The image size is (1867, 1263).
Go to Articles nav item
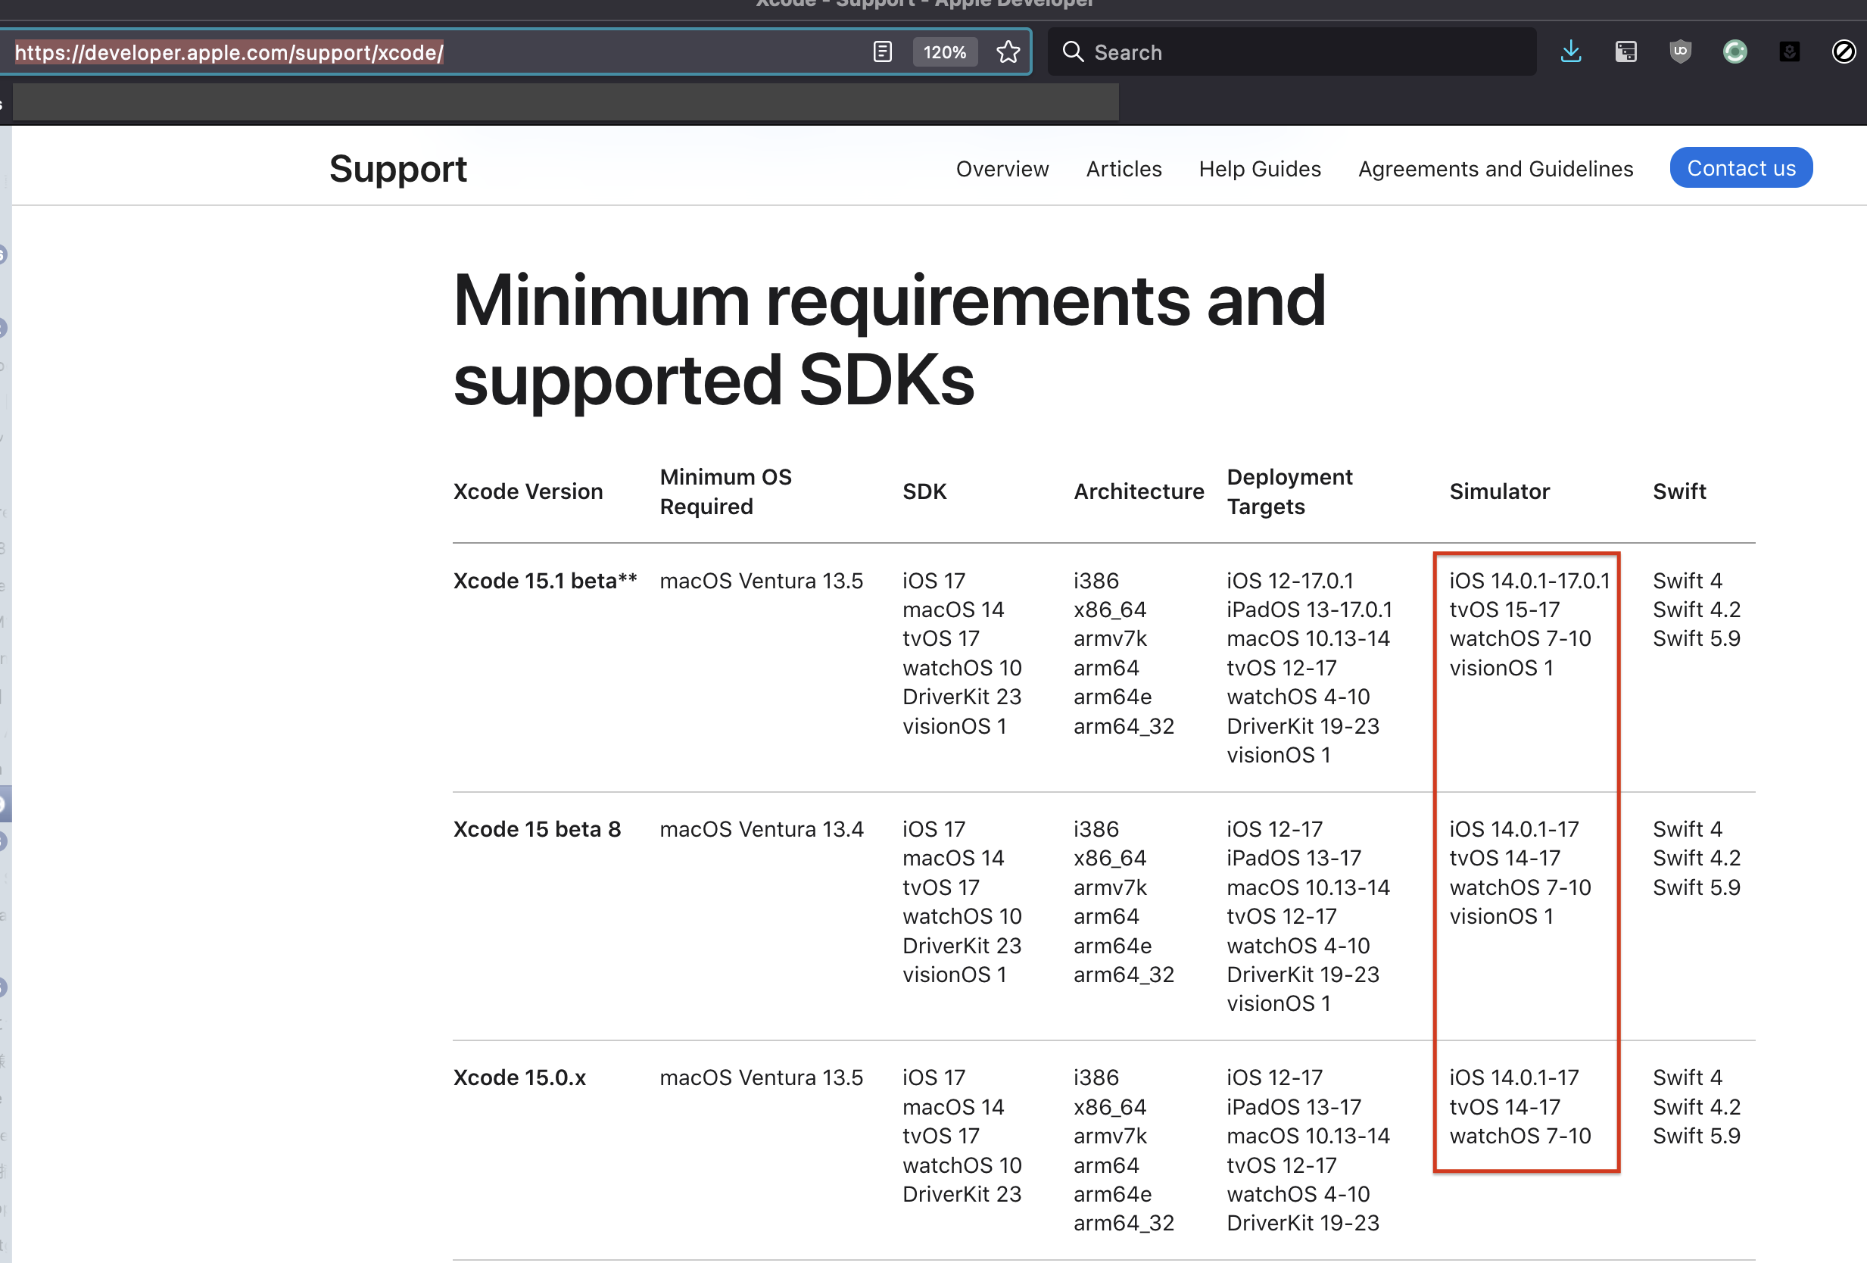click(1123, 169)
